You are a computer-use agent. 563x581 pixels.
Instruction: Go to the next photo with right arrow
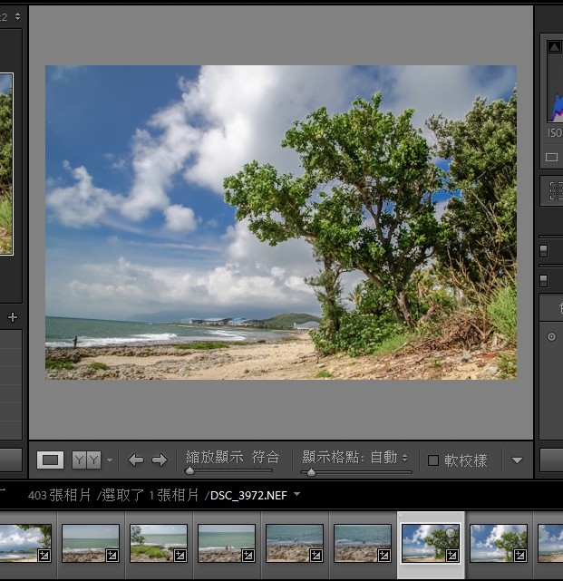point(160,460)
